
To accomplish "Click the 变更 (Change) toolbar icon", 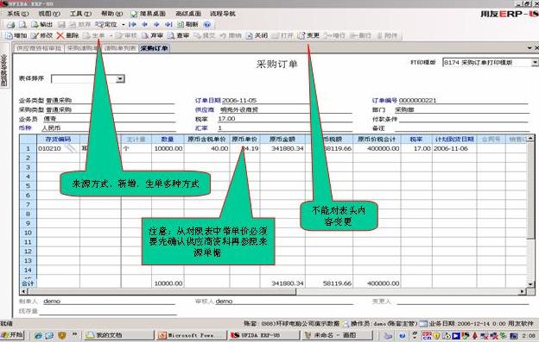I will coord(301,35).
